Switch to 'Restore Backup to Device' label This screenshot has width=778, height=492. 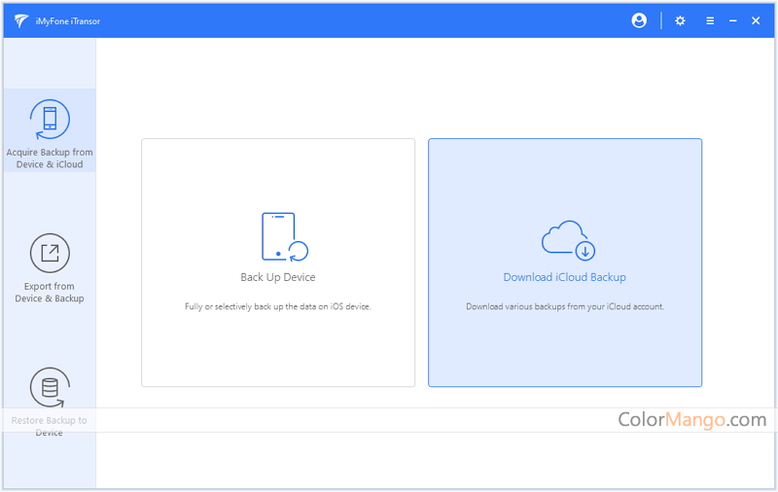pos(50,427)
